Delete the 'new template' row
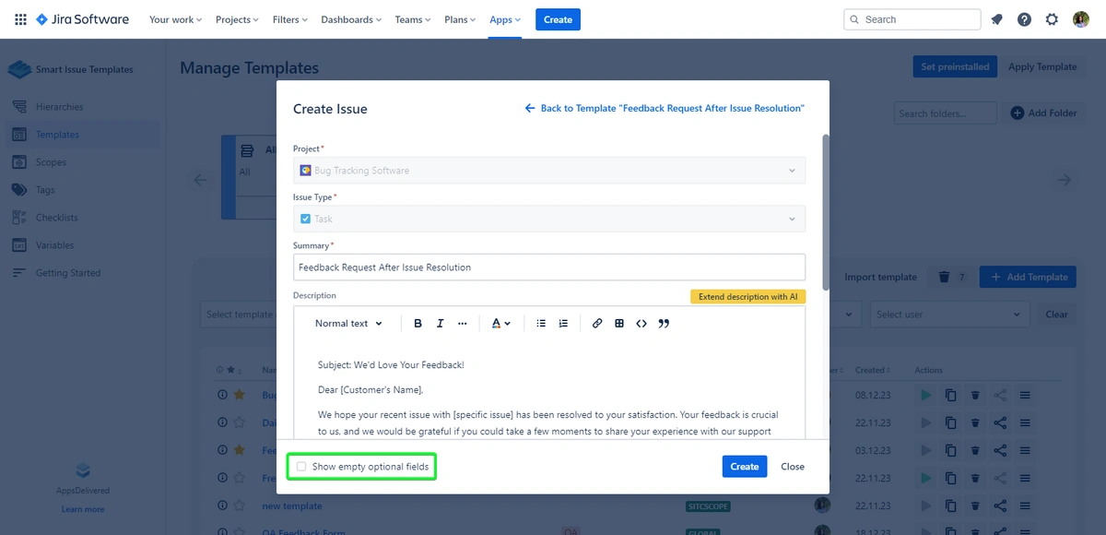 [x=975, y=505]
